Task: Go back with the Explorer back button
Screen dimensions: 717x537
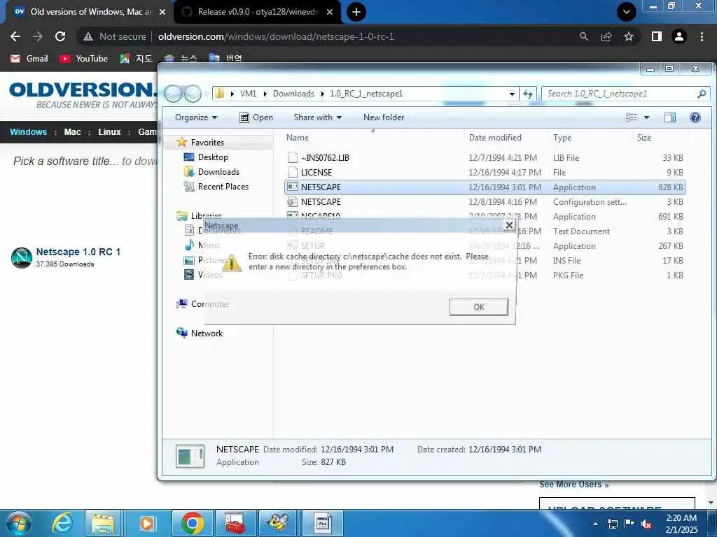Action: click(x=174, y=94)
